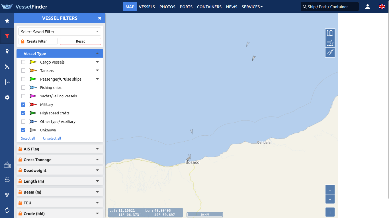The image size is (389, 218).
Task: Uncheck the Military checkbox
Action: (23, 104)
